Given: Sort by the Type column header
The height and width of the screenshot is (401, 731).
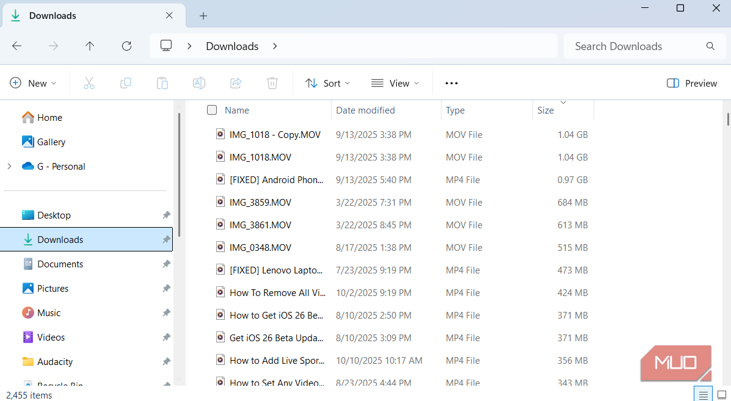Looking at the screenshot, I should [455, 110].
